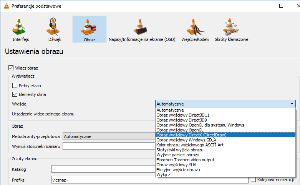The height and width of the screenshot is (185, 300).
Task: Enable the Pełny ekran checkbox
Action: pos(15,86)
